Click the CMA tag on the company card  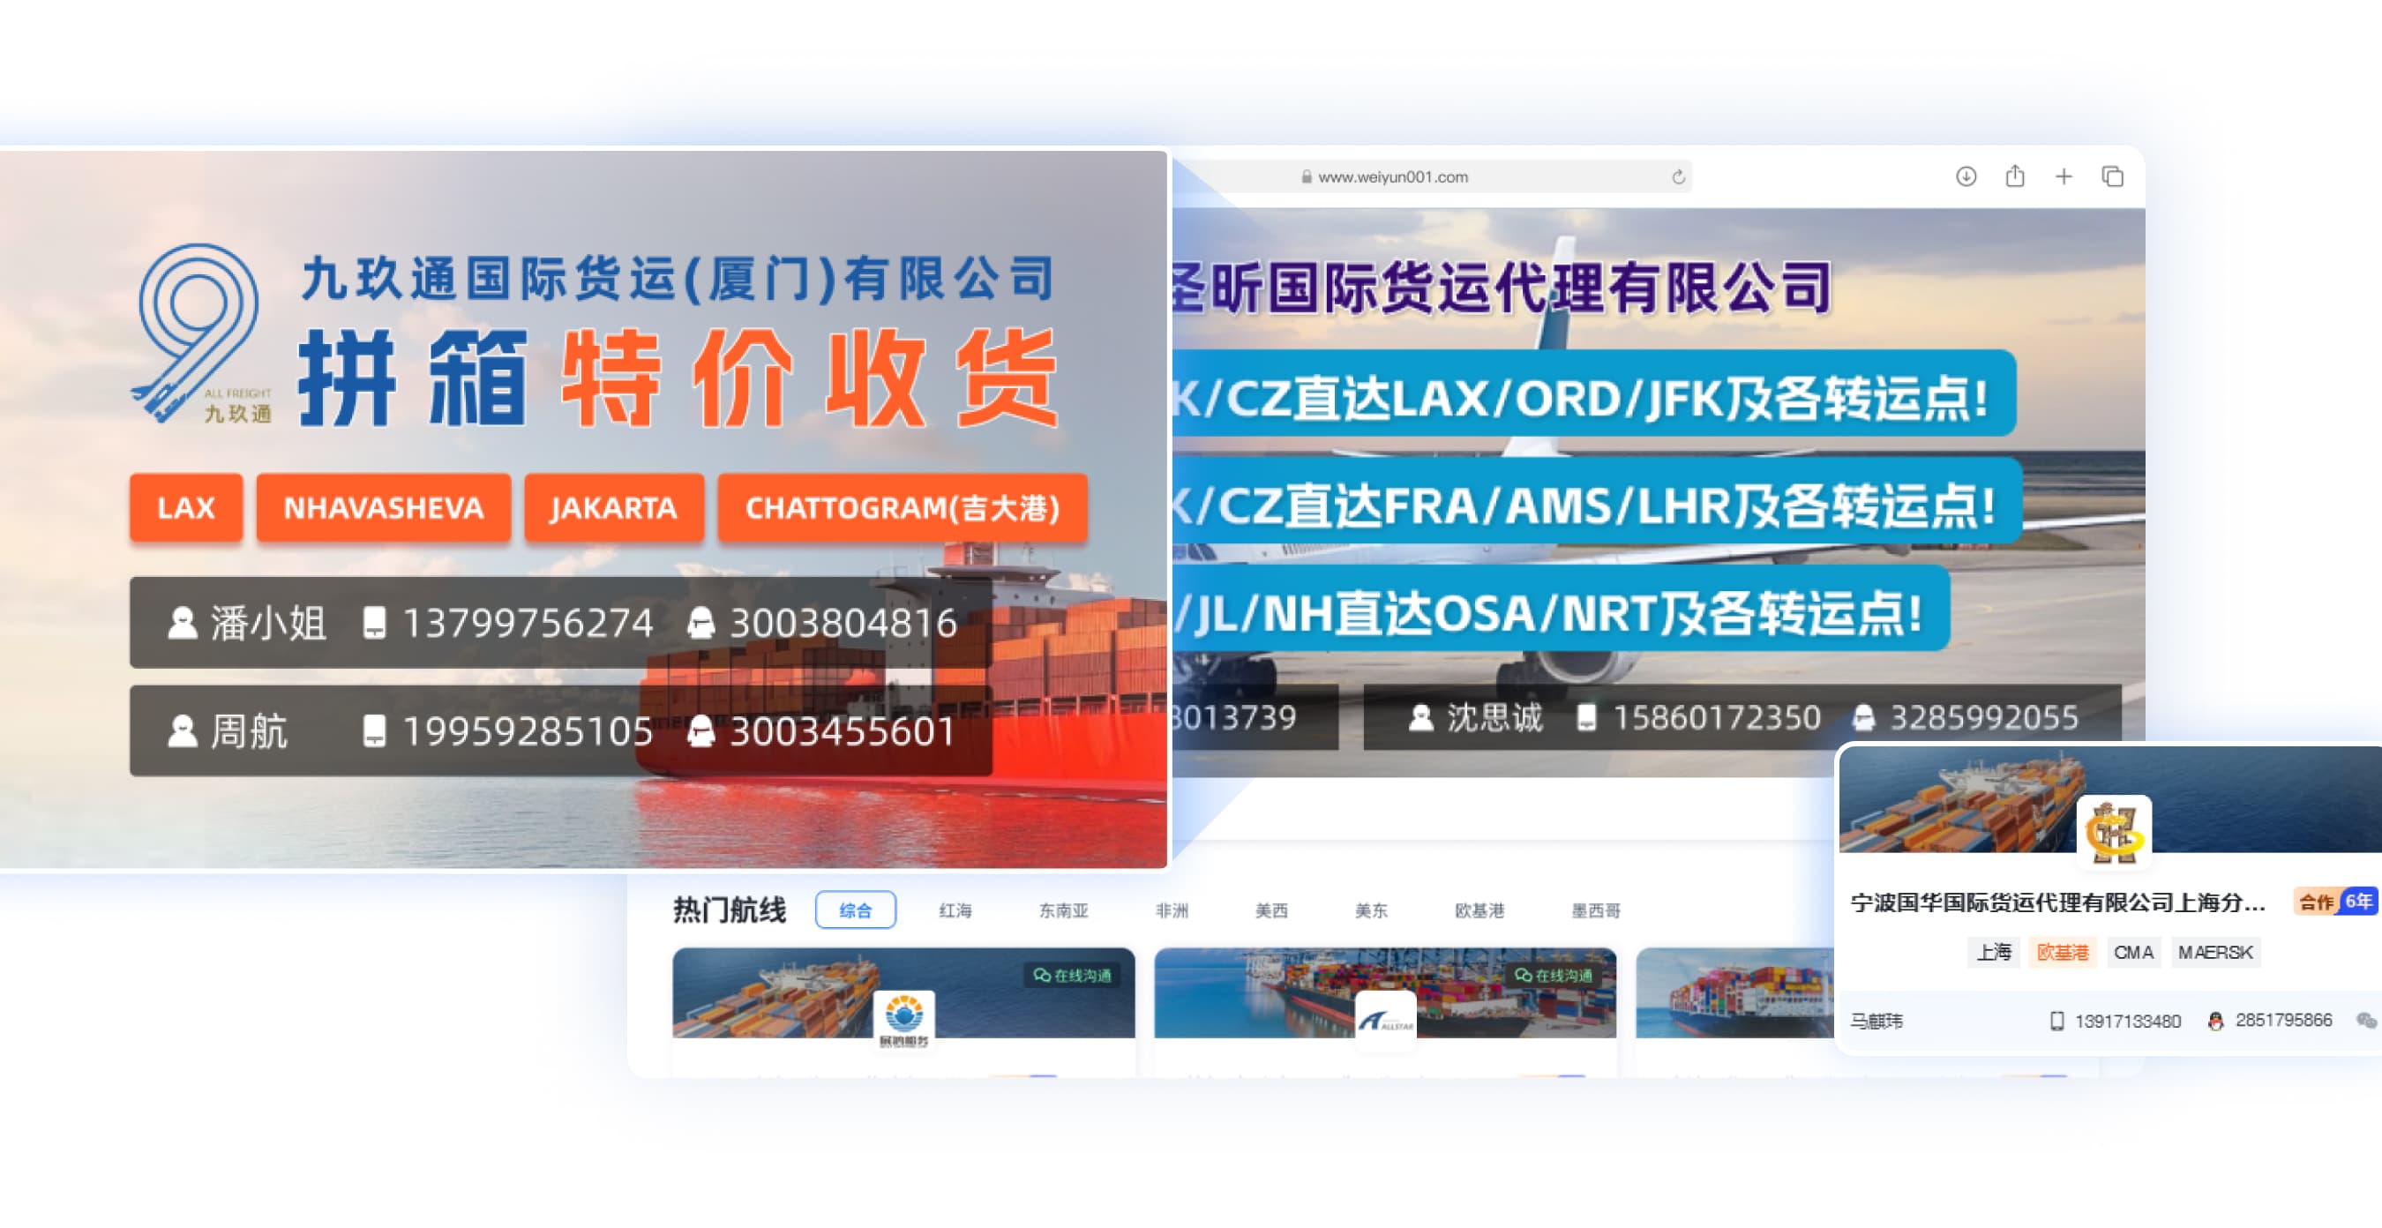click(x=2133, y=953)
